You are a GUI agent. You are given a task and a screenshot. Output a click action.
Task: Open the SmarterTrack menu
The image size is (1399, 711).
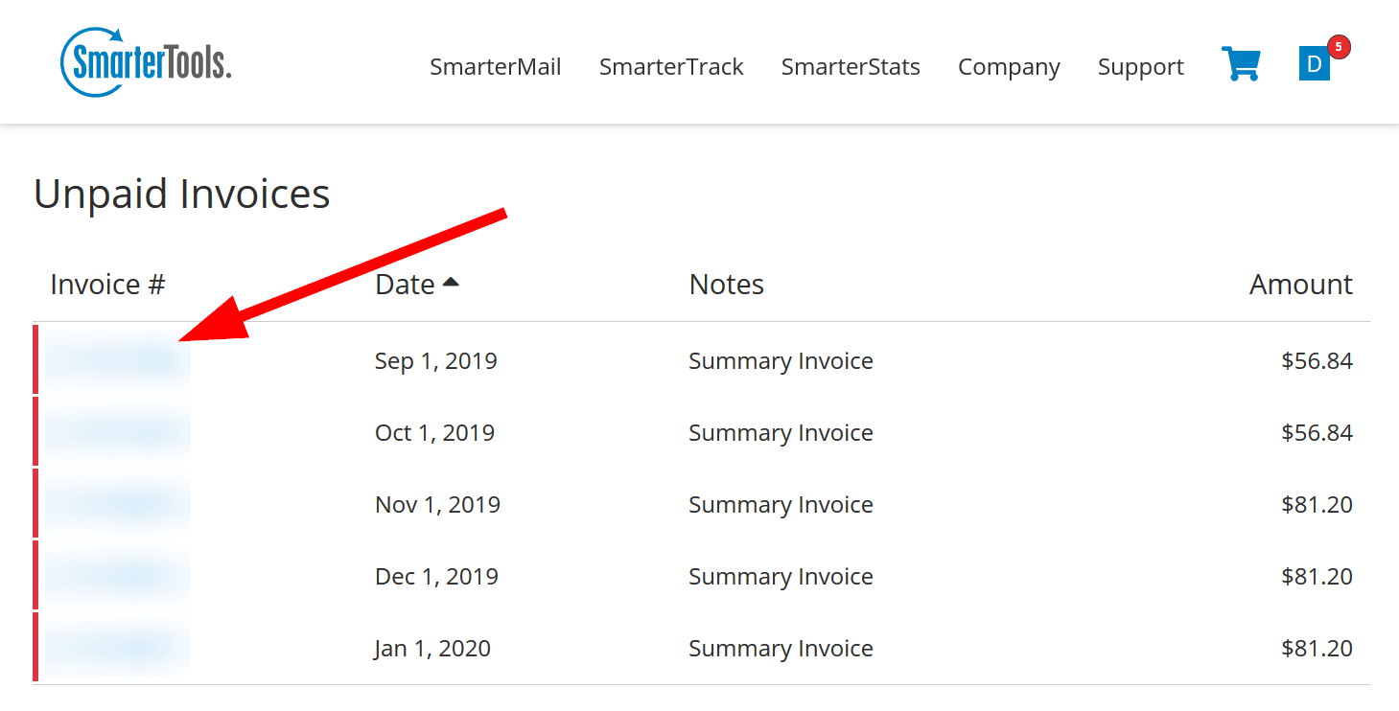[671, 67]
